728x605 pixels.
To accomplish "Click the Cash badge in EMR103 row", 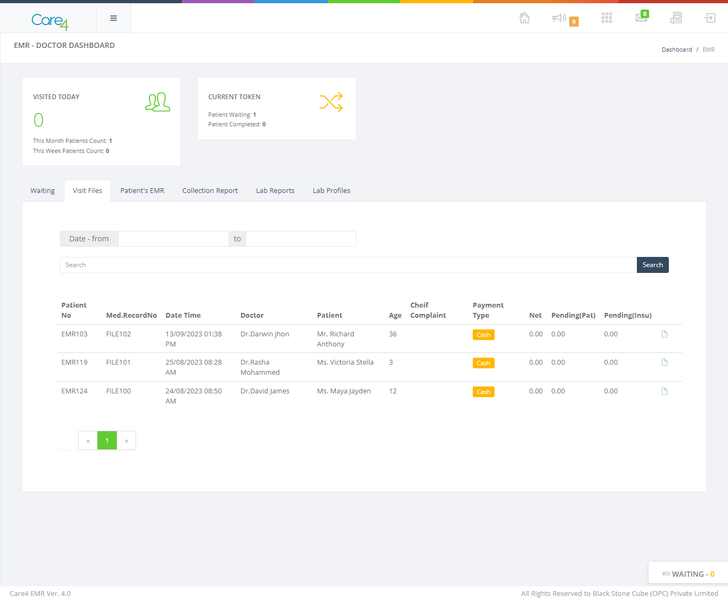I will pos(483,335).
